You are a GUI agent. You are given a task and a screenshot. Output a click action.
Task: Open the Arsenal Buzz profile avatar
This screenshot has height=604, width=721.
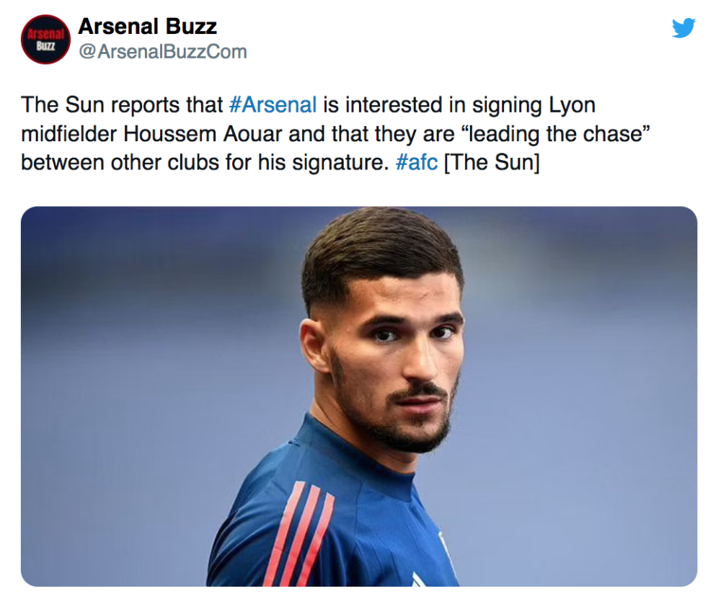pos(45,39)
